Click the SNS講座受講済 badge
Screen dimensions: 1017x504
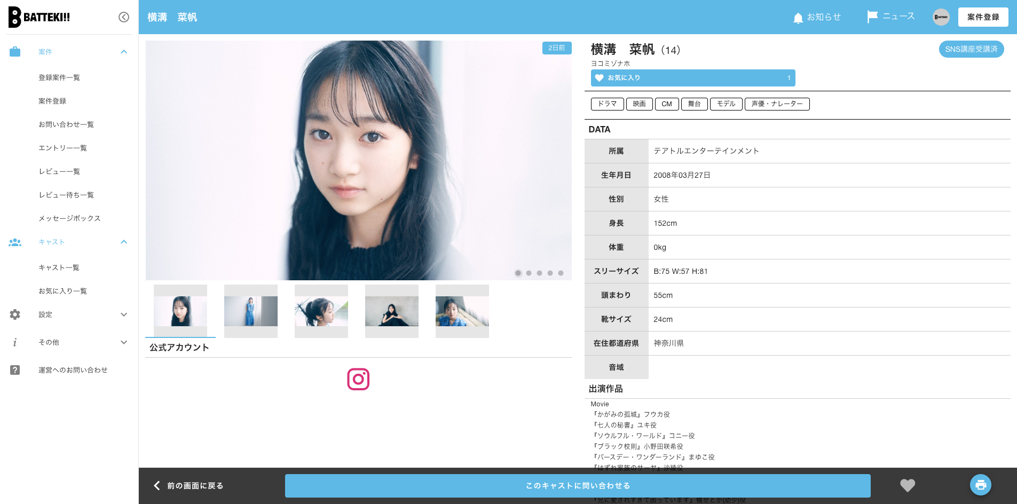point(971,49)
